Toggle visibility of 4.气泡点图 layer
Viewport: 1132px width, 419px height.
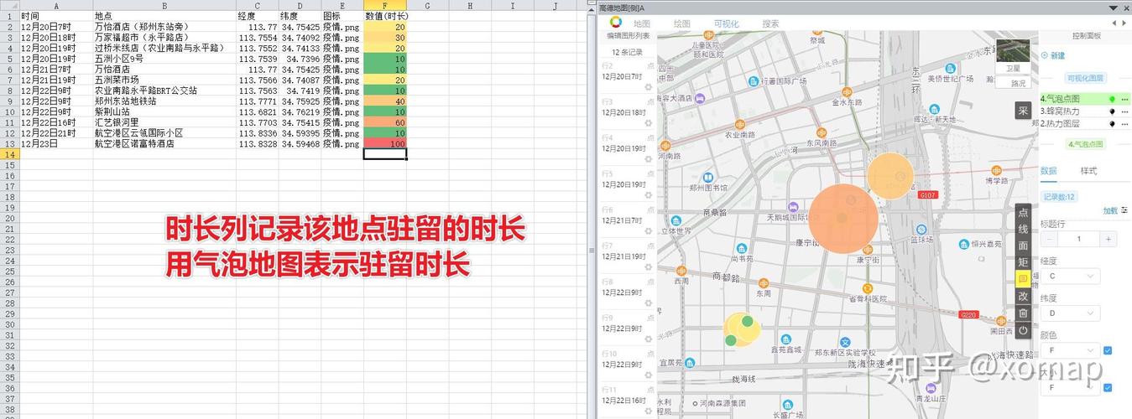coord(1112,99)
